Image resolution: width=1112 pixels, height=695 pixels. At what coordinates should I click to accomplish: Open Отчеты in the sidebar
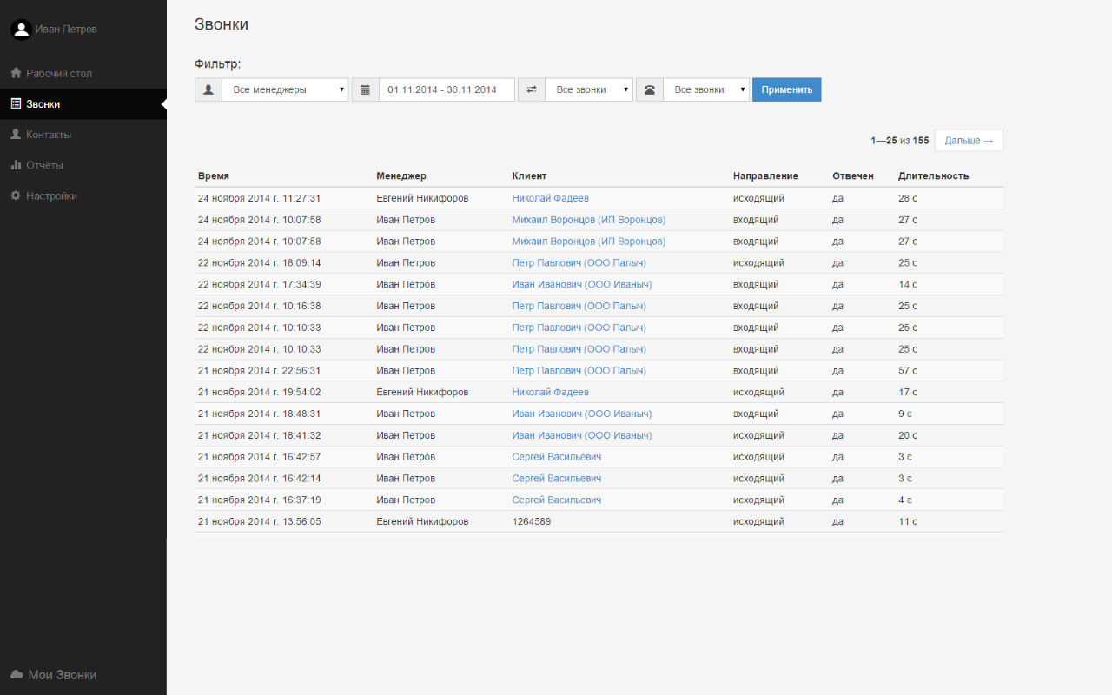point(83,165)
